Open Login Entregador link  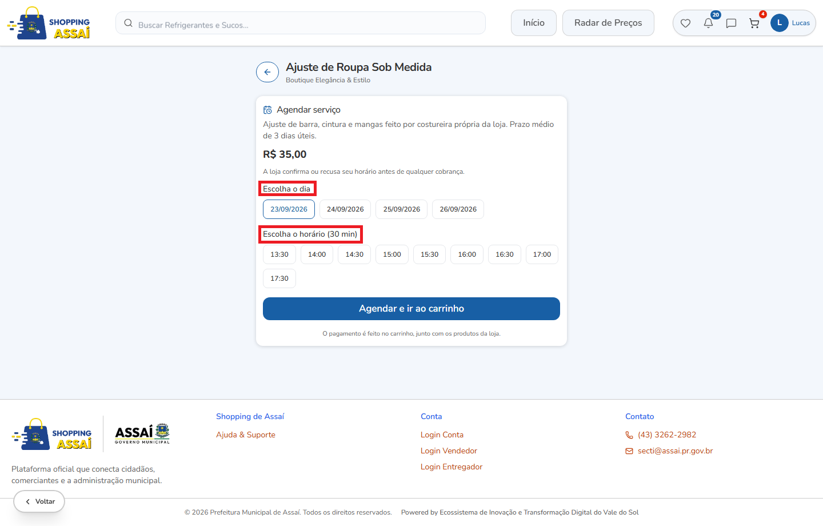[452, 467]
